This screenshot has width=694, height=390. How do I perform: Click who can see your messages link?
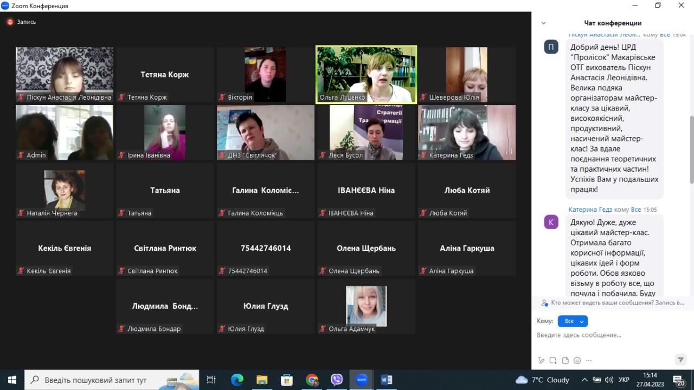(x=618, y=303)
